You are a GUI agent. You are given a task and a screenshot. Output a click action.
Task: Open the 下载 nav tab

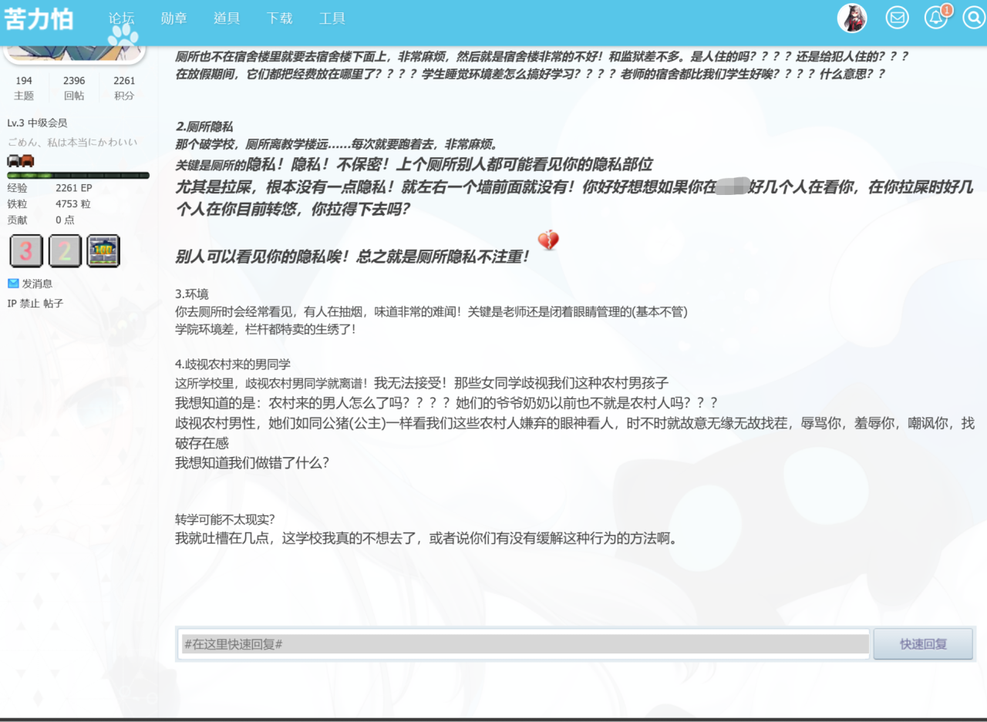click(279, 18)
